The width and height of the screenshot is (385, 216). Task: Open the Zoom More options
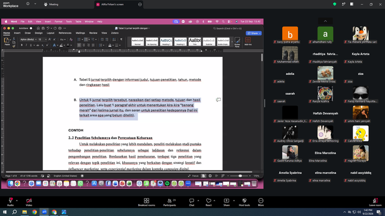pyautogui.click(x=260, y=202)
